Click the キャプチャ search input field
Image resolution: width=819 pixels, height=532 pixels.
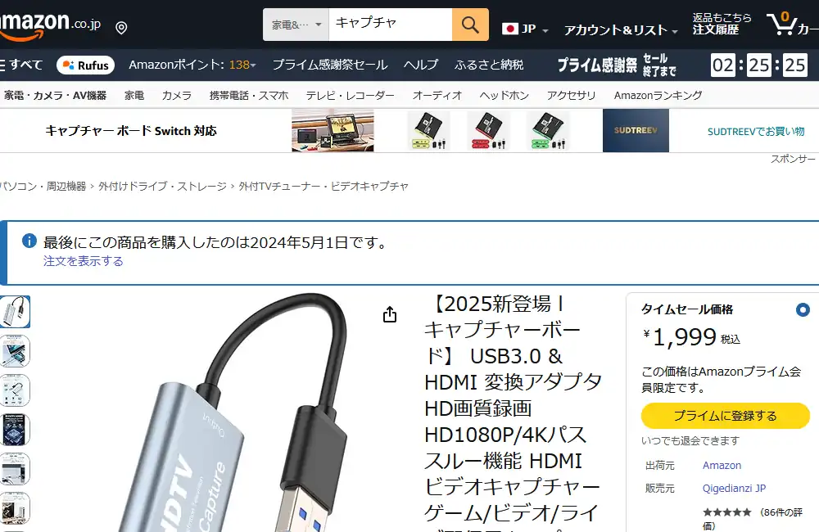point(390,25)
